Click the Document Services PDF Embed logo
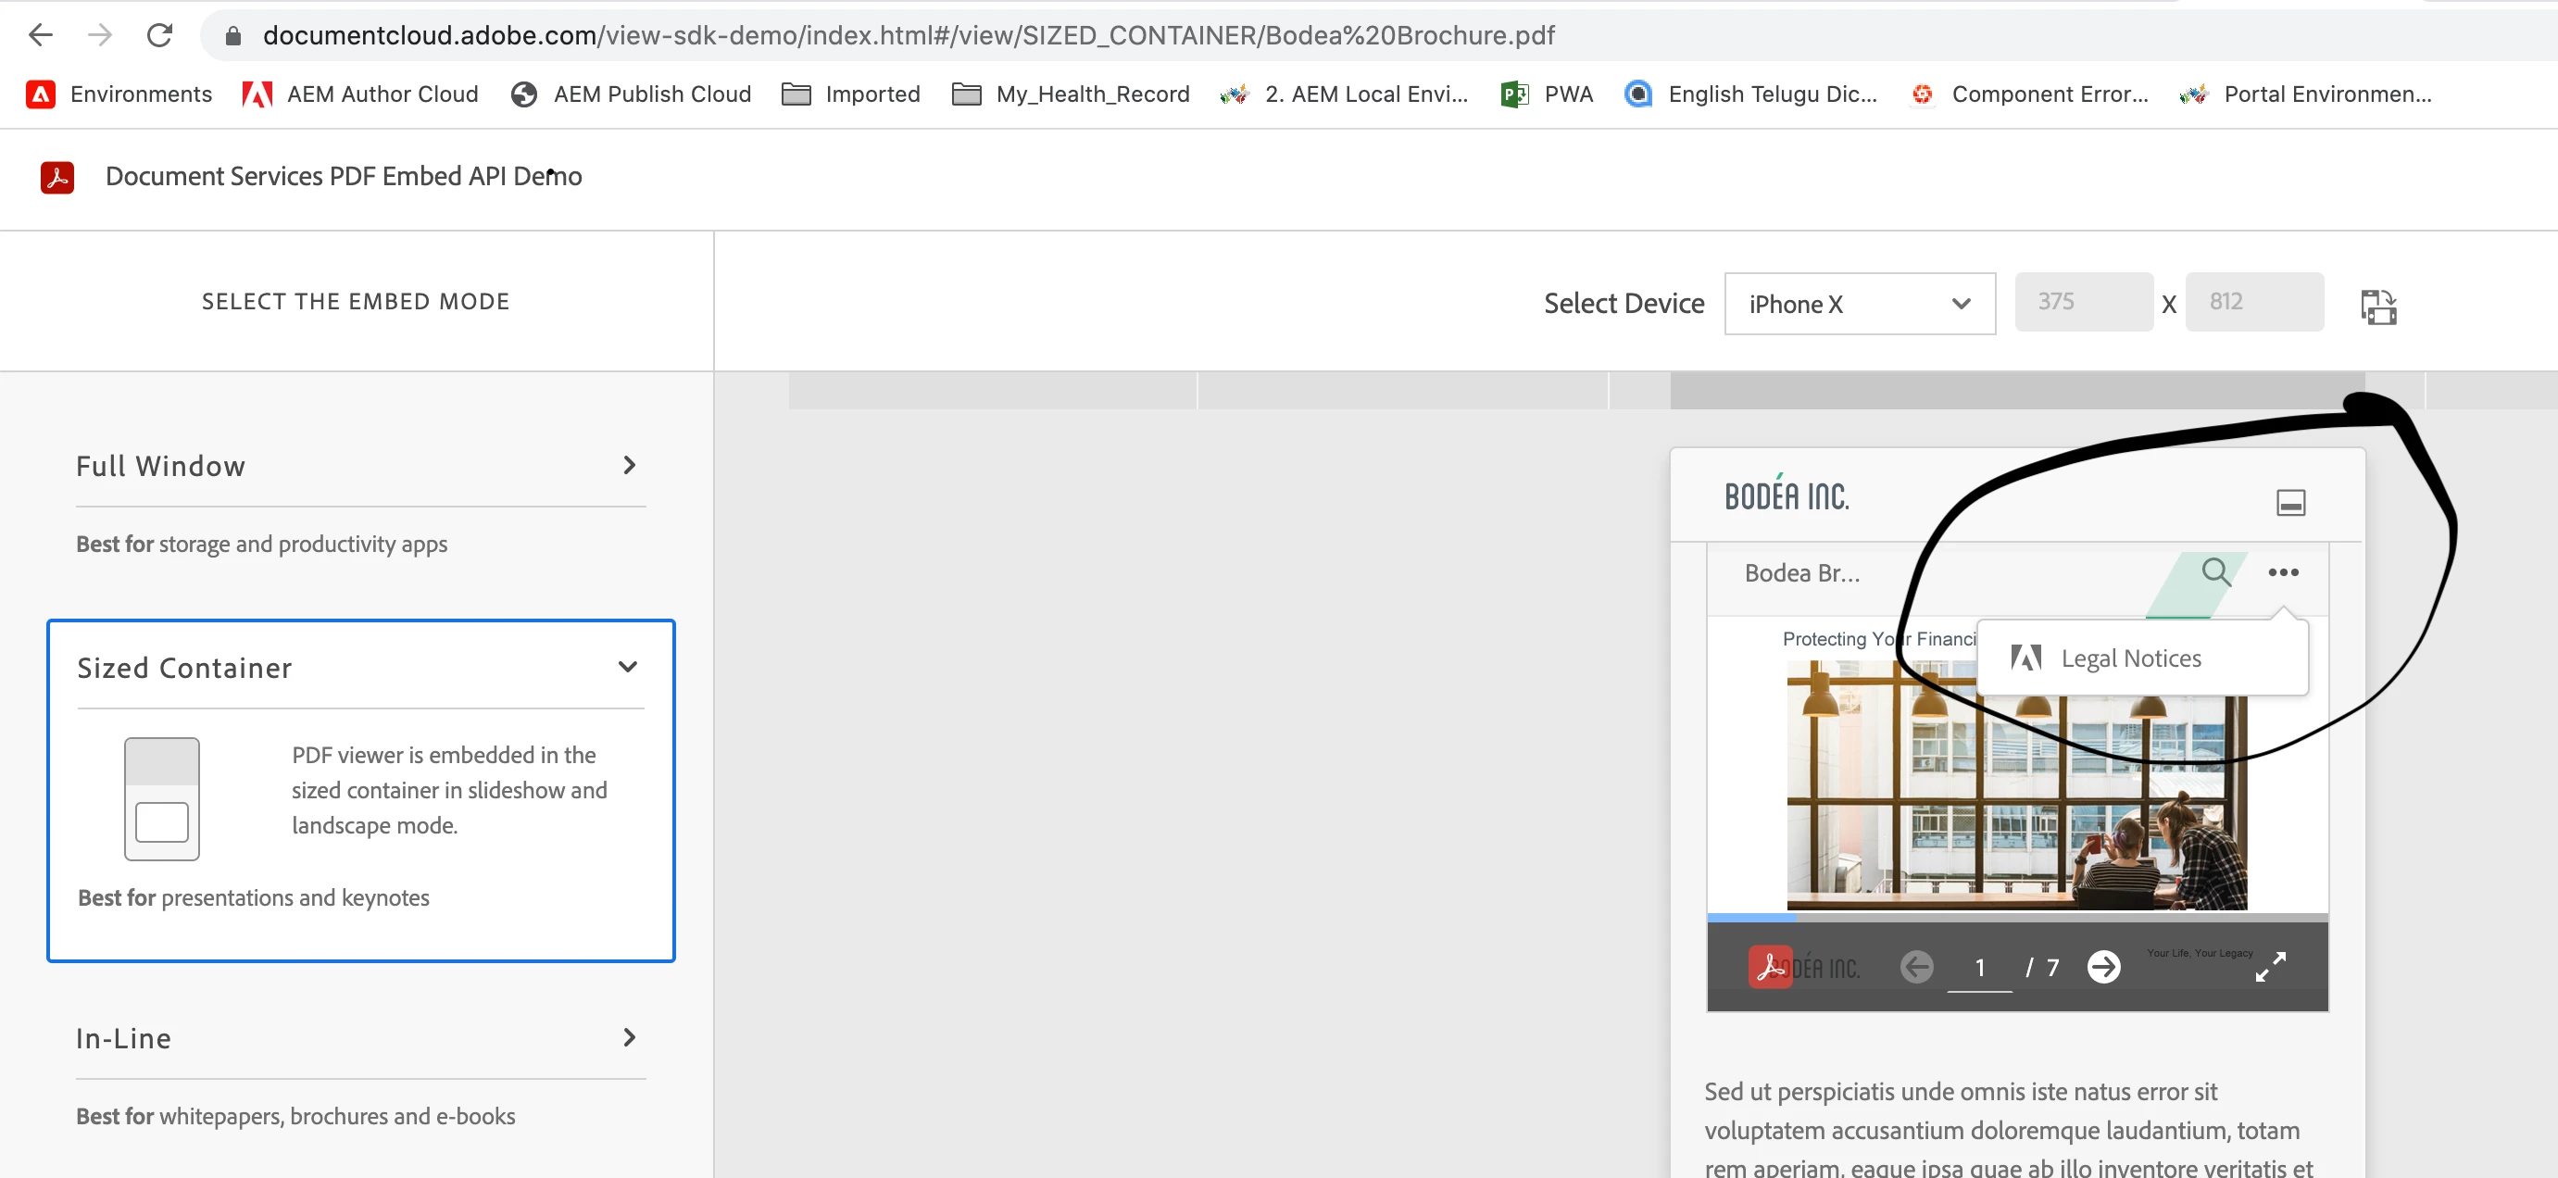Screen dimensions: 2558x1178 57,177
